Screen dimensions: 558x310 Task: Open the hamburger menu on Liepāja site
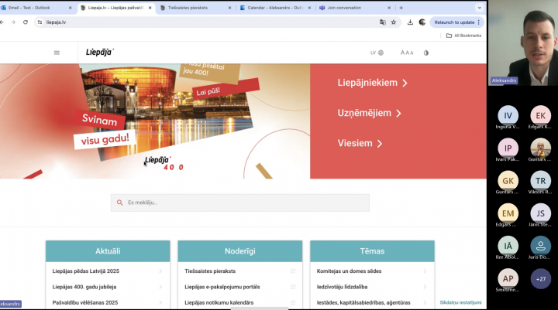point(57,53)
